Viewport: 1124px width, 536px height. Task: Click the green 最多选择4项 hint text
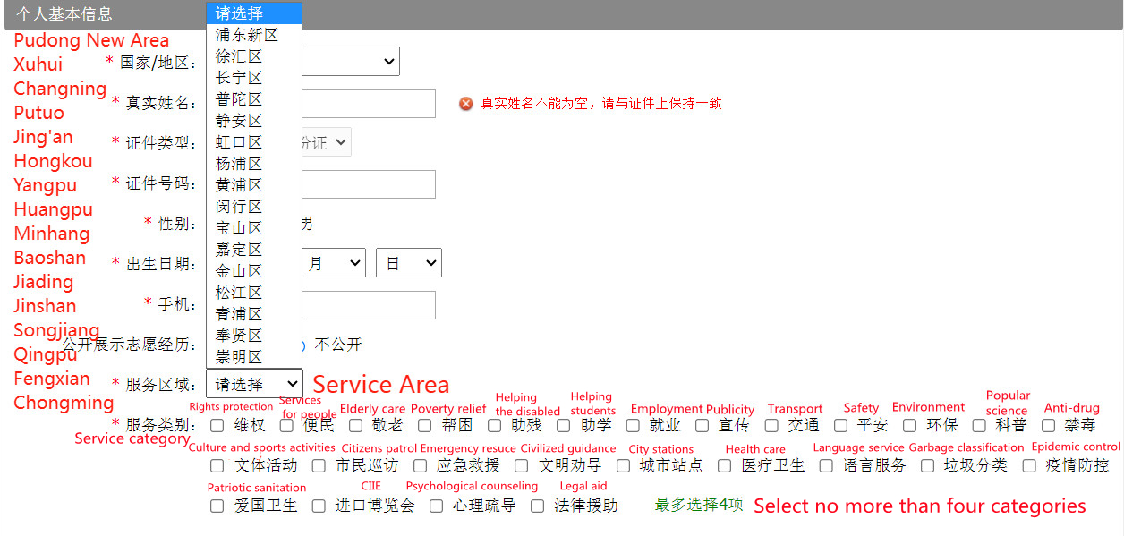[699, 505]
